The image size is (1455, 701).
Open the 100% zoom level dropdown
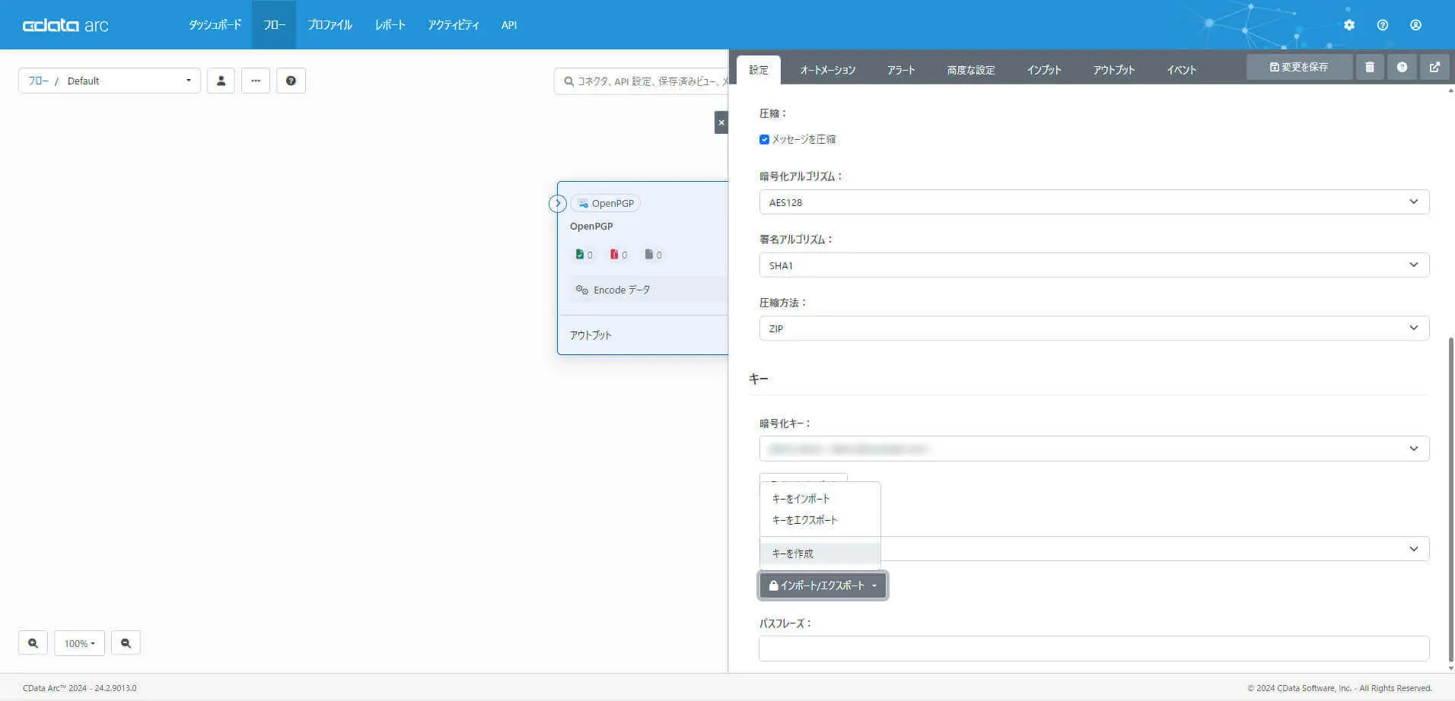coord(79,643)
